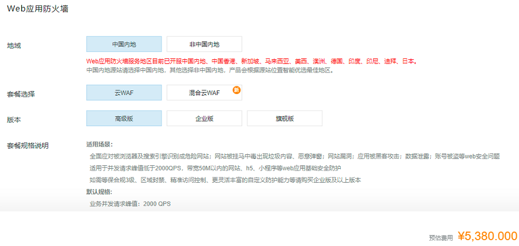Click the line beginning 全面应对被浏览器
This screenshot has width=519, height=246.
tap(295, 156)
